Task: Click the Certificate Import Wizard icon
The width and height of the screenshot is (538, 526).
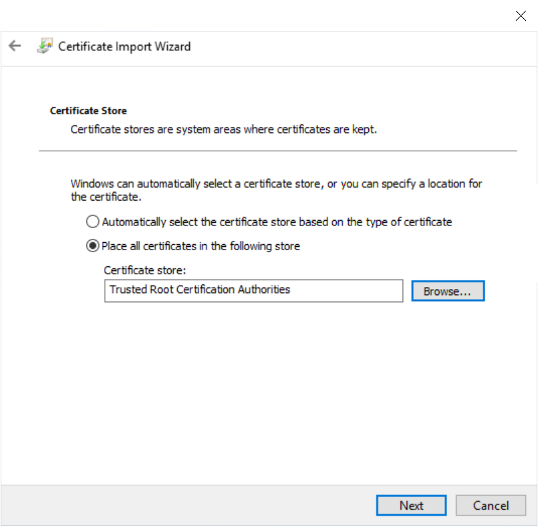Action: point(44,46)
